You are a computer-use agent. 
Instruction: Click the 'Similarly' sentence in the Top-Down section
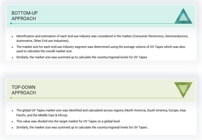(x=82, y=128)
